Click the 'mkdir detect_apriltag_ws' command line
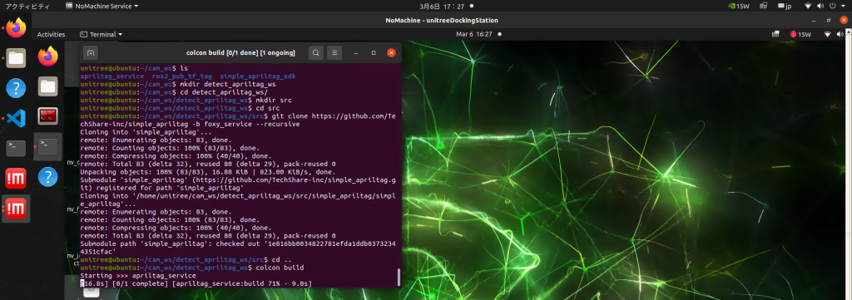This screenshot has width=852, height=300. pos(228,85)
